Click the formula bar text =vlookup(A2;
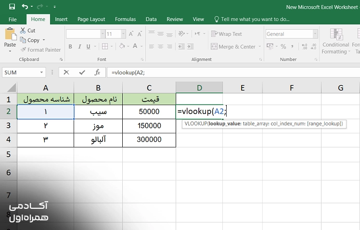This screenshot has width=360, height=230. pos(128,73)
